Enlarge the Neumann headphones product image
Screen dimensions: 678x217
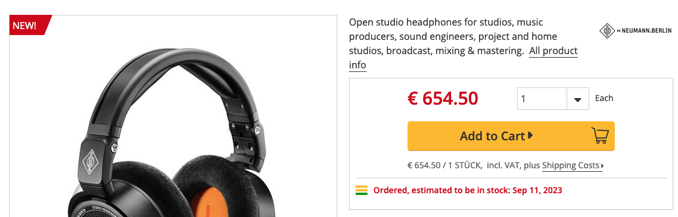173,117
